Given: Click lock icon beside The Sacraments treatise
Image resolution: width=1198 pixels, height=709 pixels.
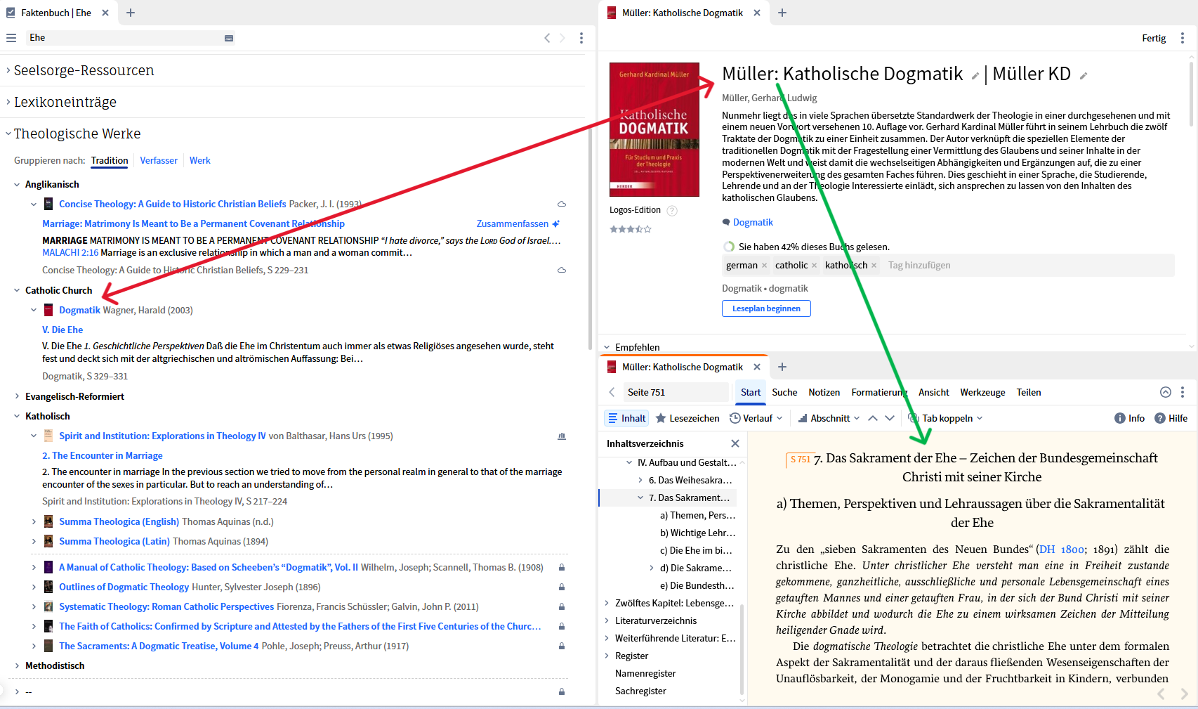Looking at the screenshot, I should 562,646.
